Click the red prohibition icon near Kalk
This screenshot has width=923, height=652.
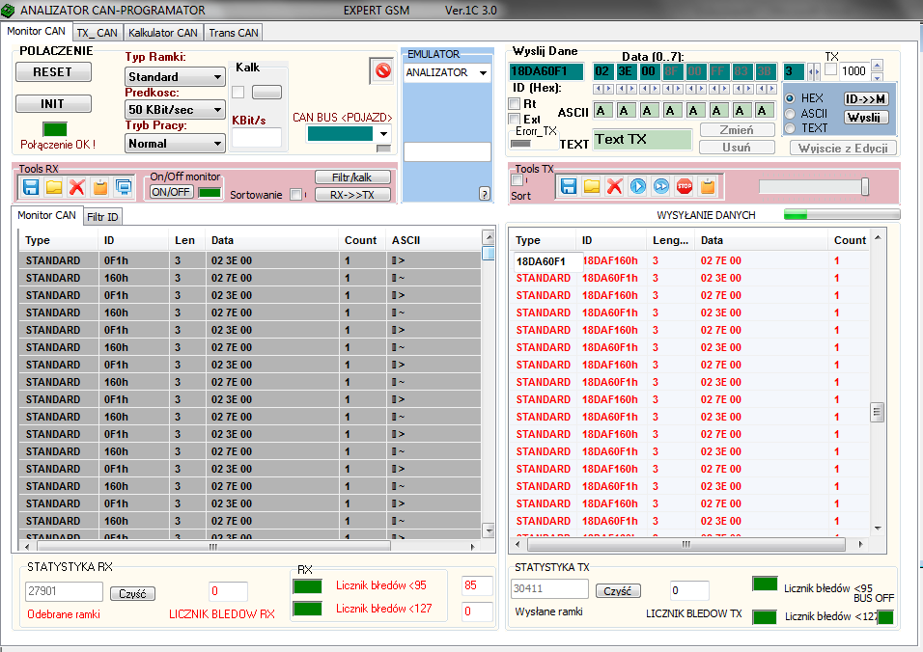tap(383, 71)
